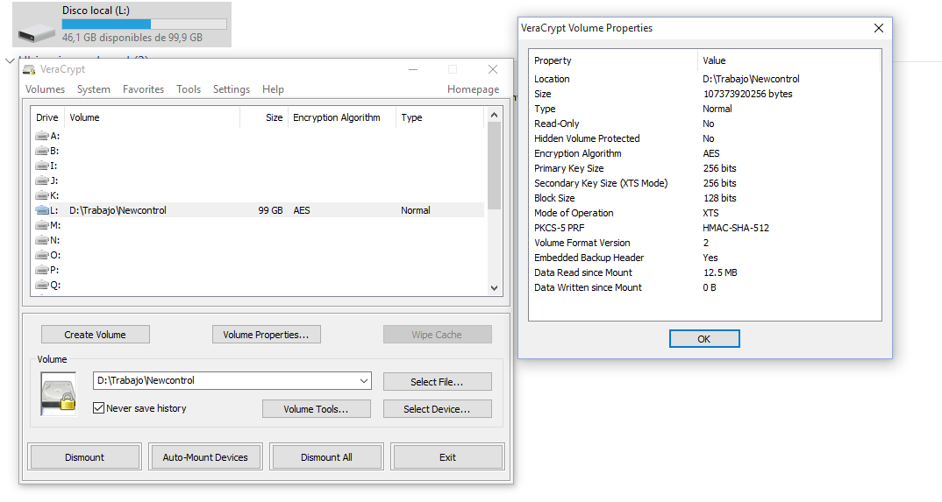Select drive P: slot icon

[41, 271]
